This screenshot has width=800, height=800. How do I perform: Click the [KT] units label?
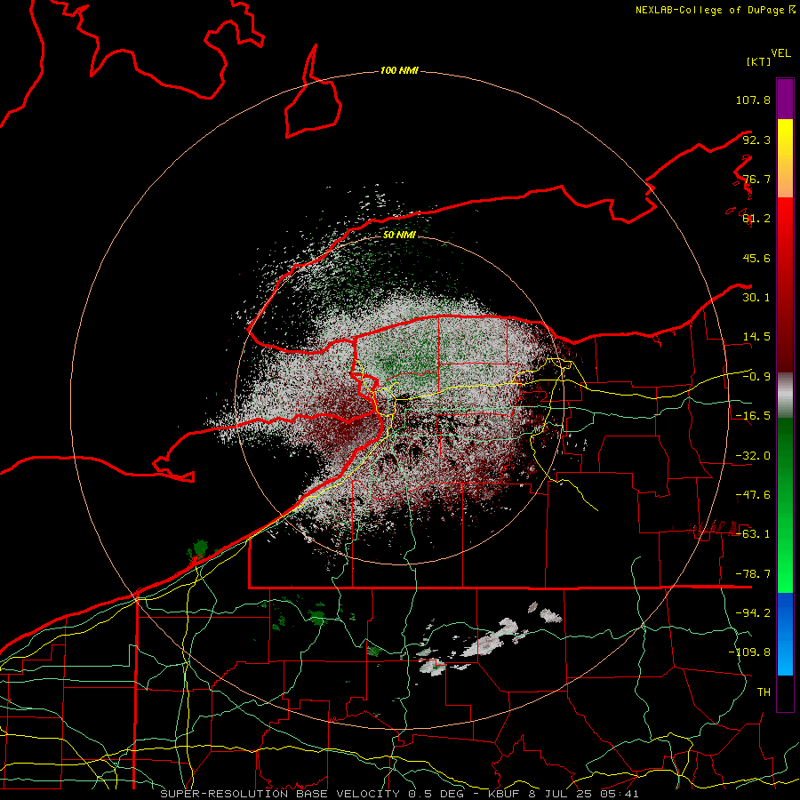[x=759, y=61]
